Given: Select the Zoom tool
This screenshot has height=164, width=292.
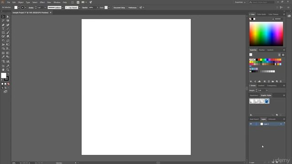Looking at the screenshot, I should tap(8, 70).
